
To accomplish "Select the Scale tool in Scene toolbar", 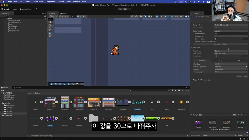I will [x=50, y=30].
